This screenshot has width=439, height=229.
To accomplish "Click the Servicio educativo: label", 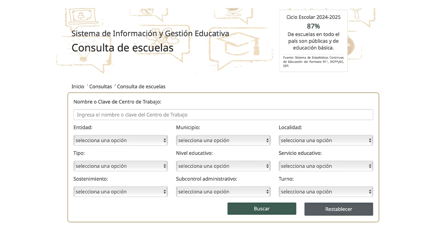I will tap(300, 153).
